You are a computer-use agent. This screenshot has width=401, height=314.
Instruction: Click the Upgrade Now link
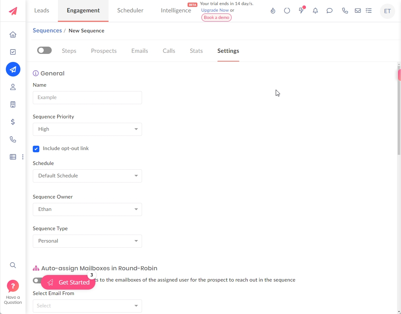(x=215, y=10)
